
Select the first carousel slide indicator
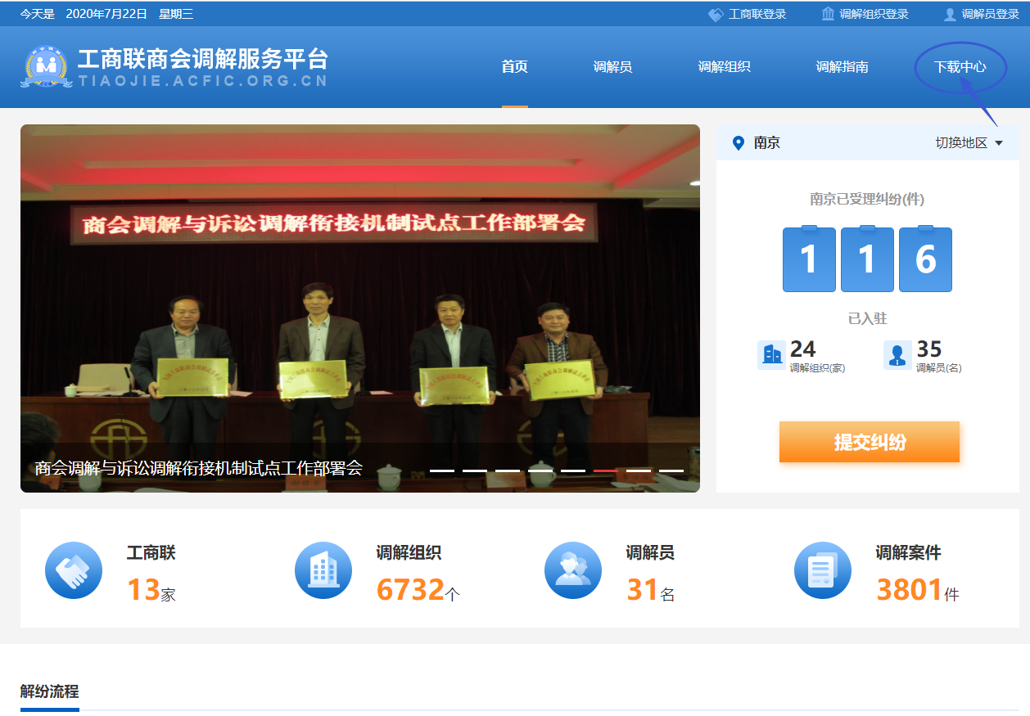pos(442,471)
